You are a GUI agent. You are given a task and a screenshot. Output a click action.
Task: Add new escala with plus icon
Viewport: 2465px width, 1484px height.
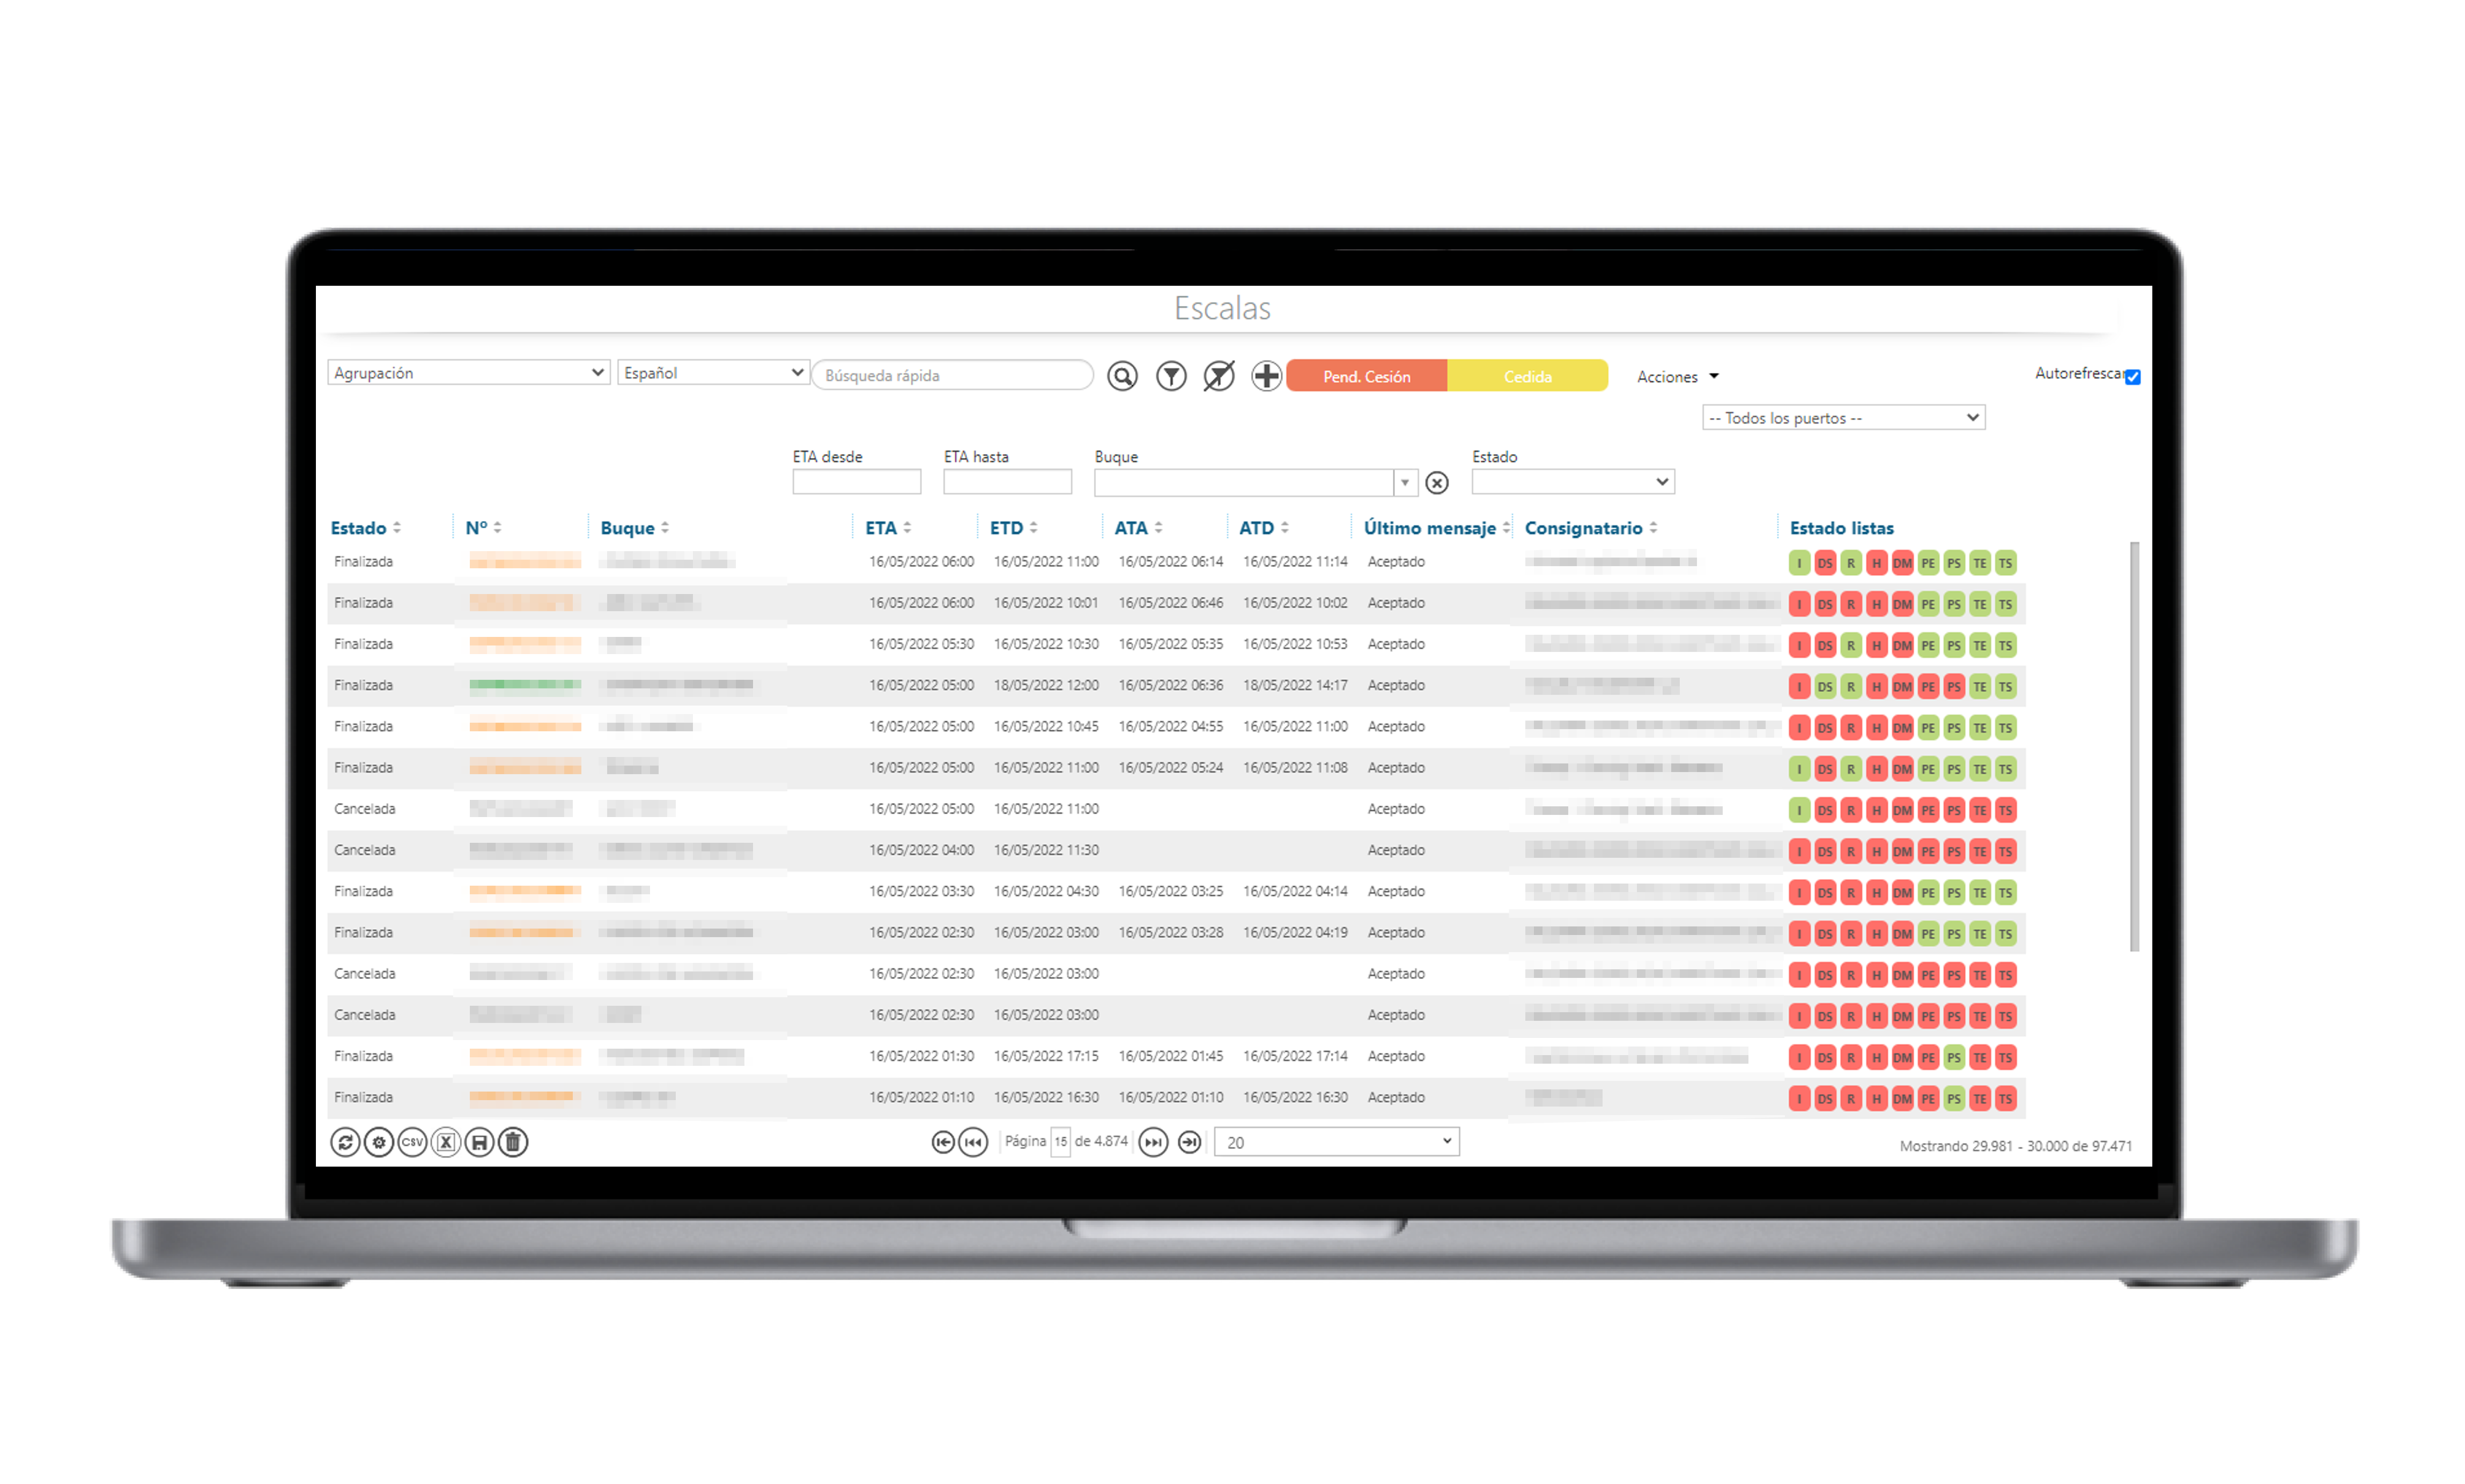tap(1266, 376)
